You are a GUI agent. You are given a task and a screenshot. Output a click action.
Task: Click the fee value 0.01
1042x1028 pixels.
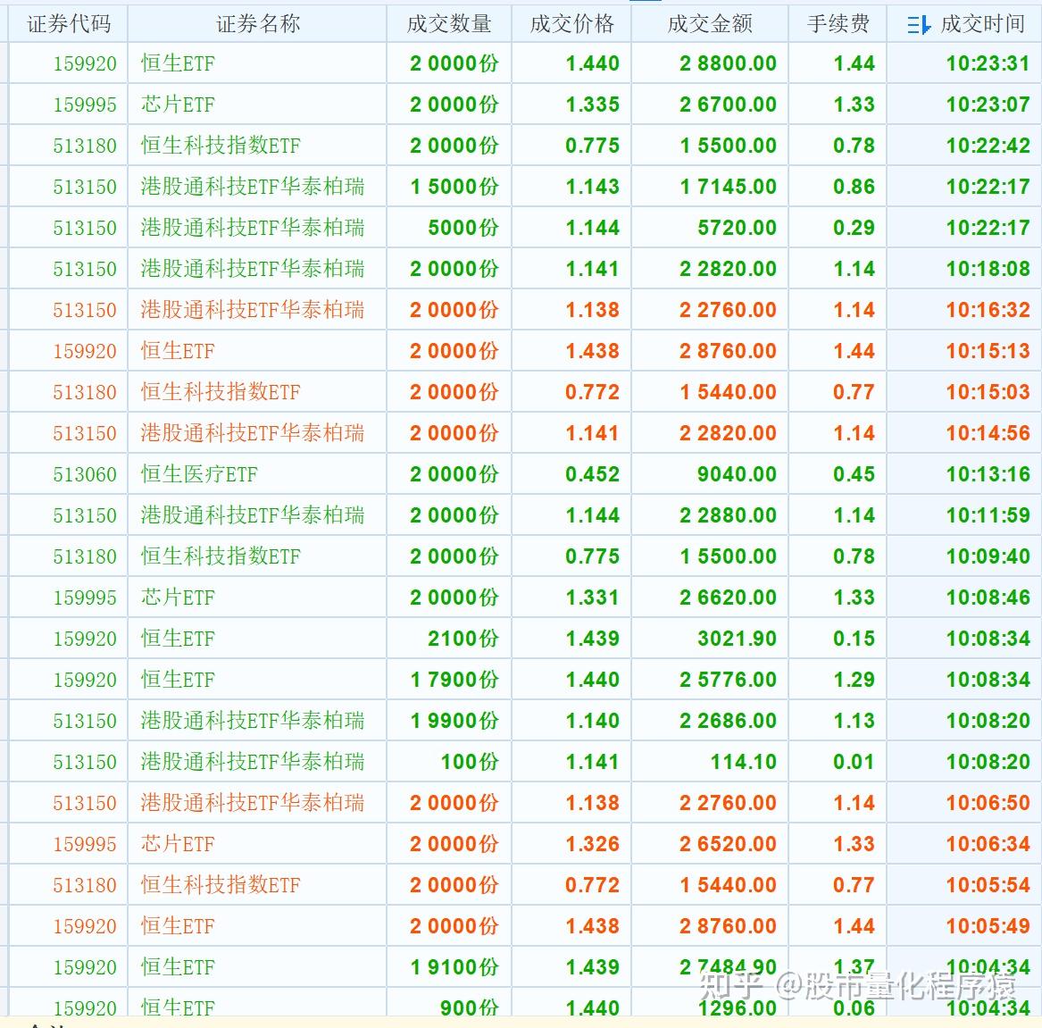854,762
